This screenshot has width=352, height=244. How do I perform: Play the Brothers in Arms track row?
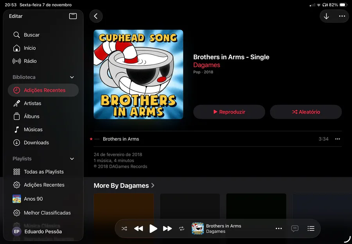218,139
